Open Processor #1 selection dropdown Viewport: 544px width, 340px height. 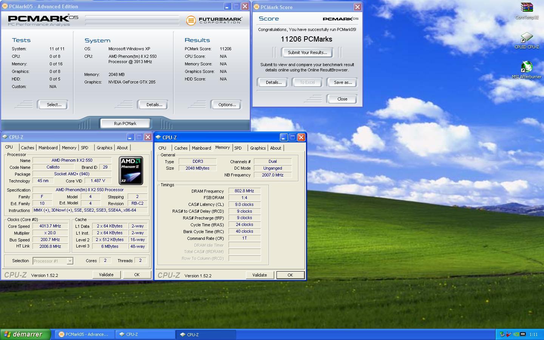53,261
